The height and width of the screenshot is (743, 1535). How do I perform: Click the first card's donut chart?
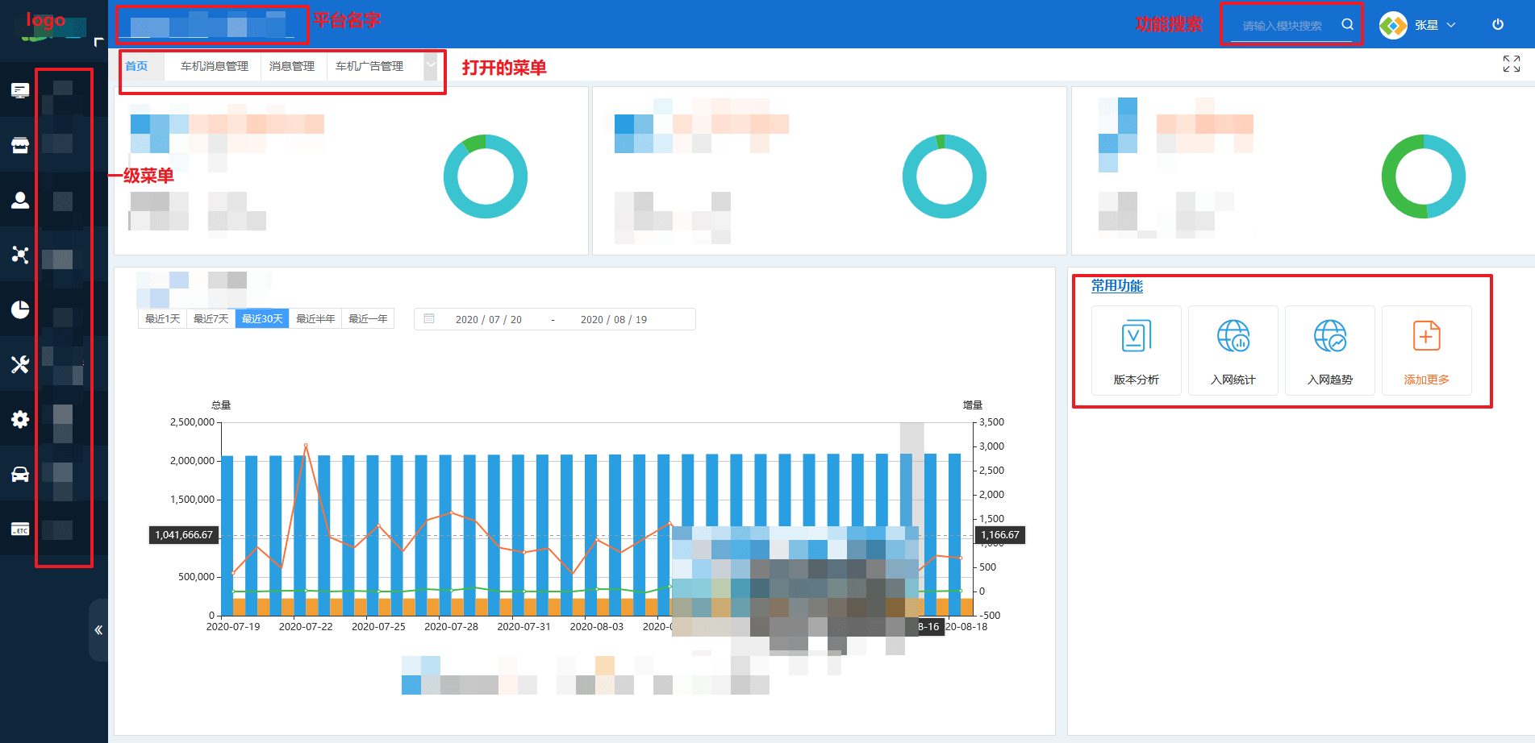(x=486, y=176)
